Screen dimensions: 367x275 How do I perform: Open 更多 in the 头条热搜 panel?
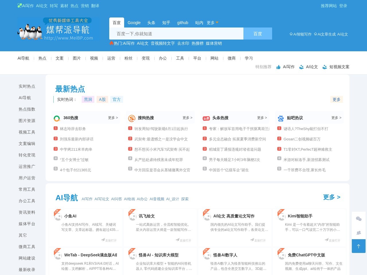pyautogui.click(x=262, y=118)
